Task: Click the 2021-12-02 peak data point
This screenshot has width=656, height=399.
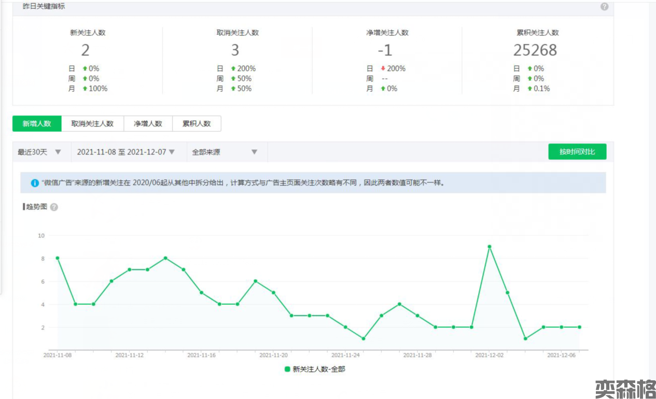Action: pos(489,247)
